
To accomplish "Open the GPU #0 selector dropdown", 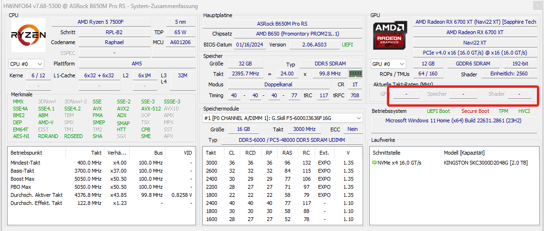I will click(389, 64).
